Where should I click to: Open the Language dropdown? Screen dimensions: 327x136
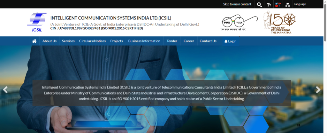[300, 4]
